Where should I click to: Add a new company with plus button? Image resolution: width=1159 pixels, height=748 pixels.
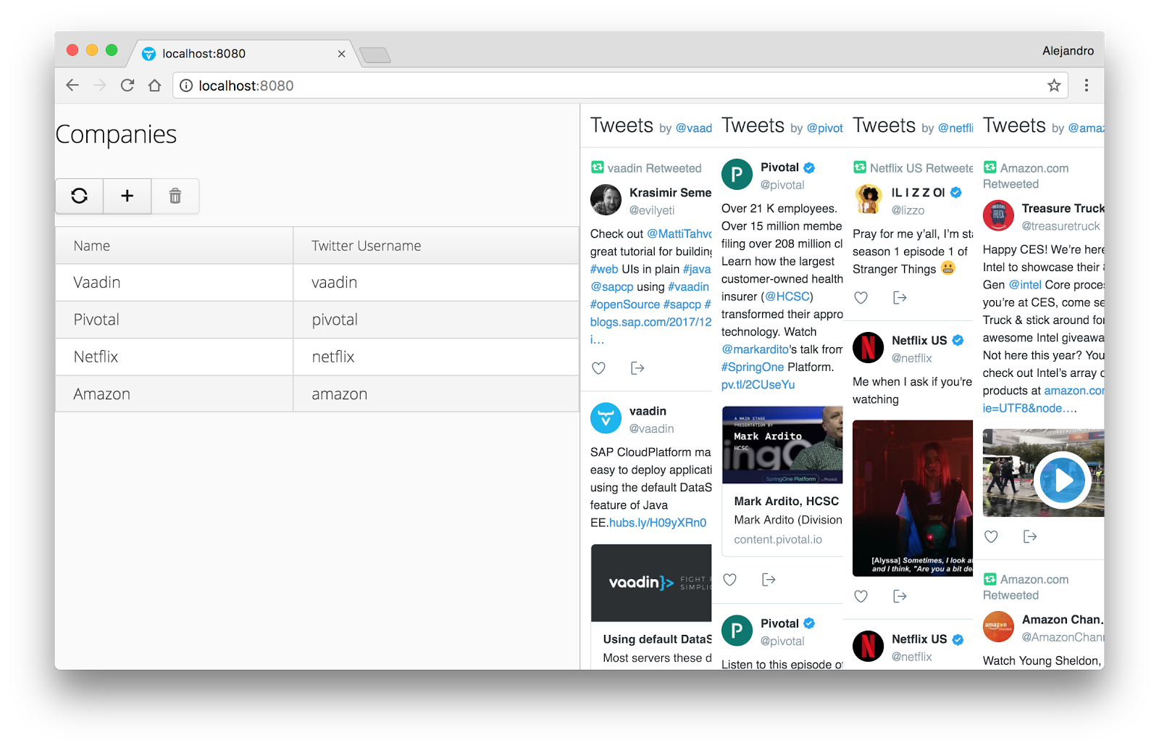click(127, 196)
